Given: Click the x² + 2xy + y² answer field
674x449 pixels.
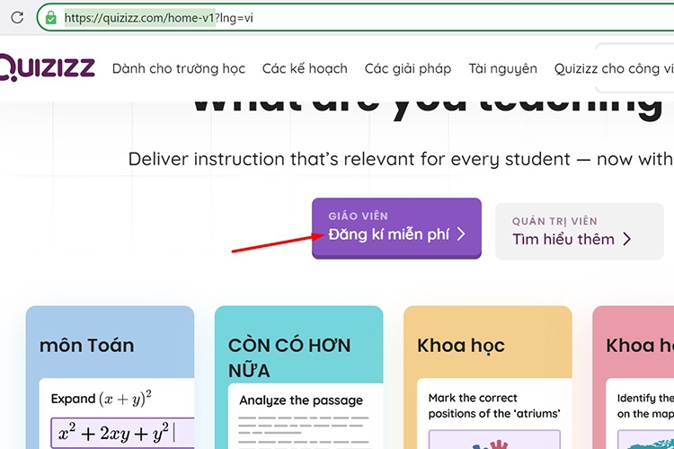Looking at the screenshot, I should (122, 433).
